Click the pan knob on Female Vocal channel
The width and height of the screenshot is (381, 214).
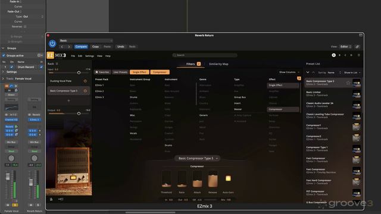[11, 159]
